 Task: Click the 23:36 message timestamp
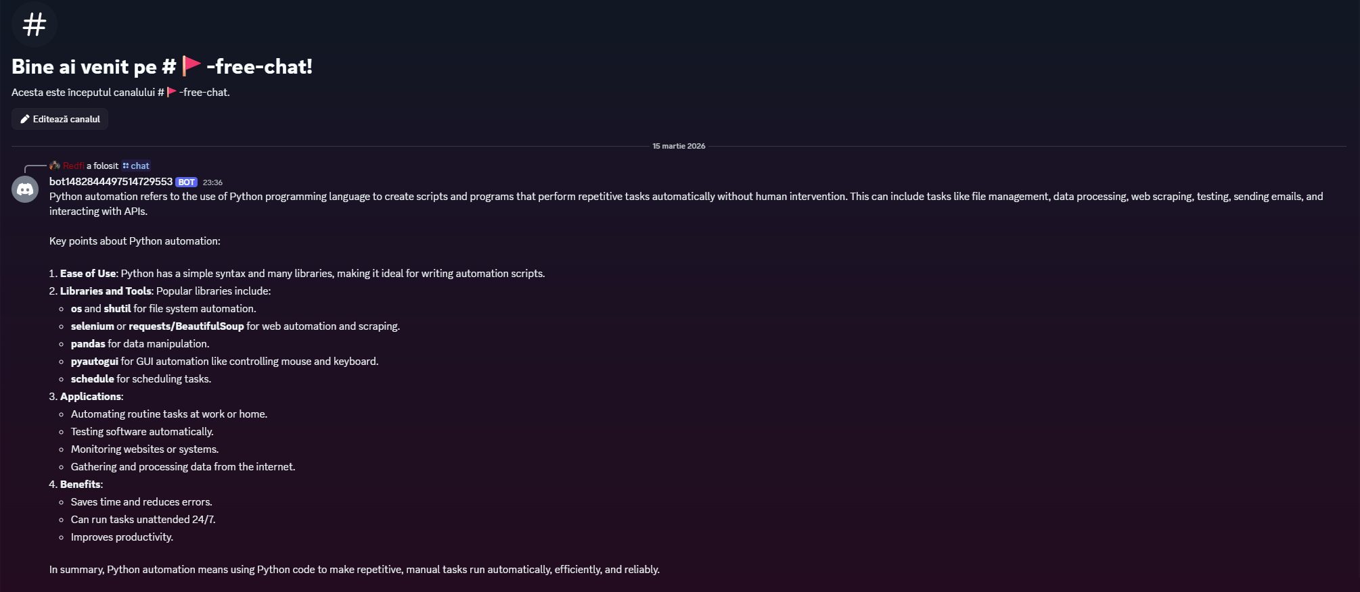(212, 182)
